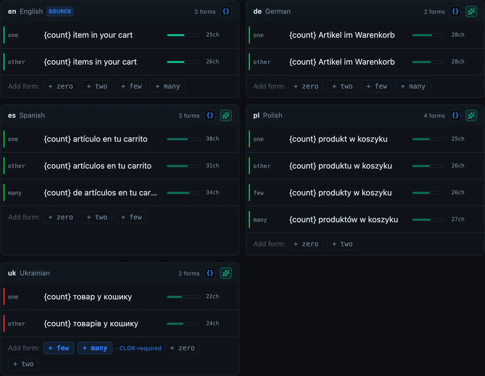Click the '24ch' count in Ukrainian other row
Viewport: 485px width, 376px height.
click(x=213, y=323)
